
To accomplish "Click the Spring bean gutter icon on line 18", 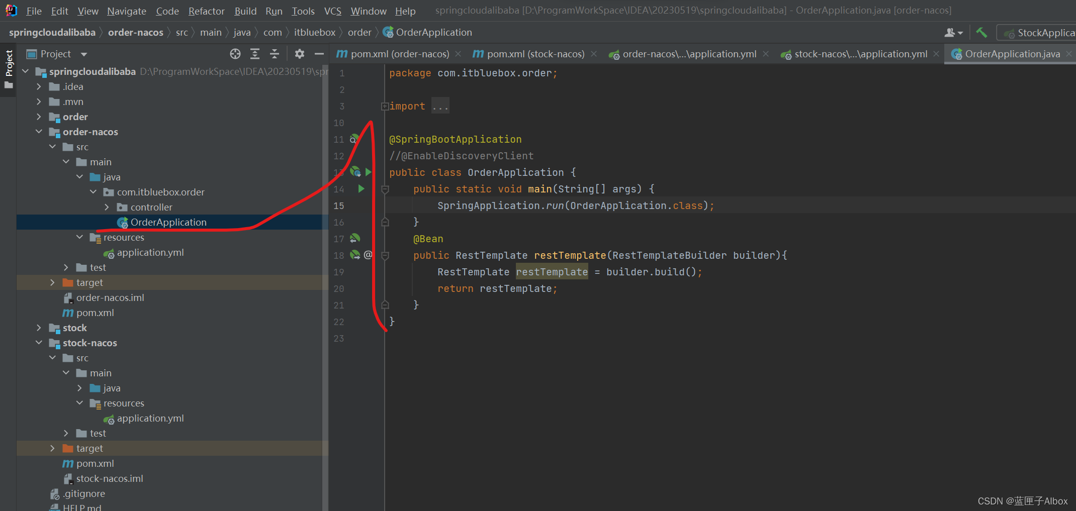I will (x=355, y=255).
